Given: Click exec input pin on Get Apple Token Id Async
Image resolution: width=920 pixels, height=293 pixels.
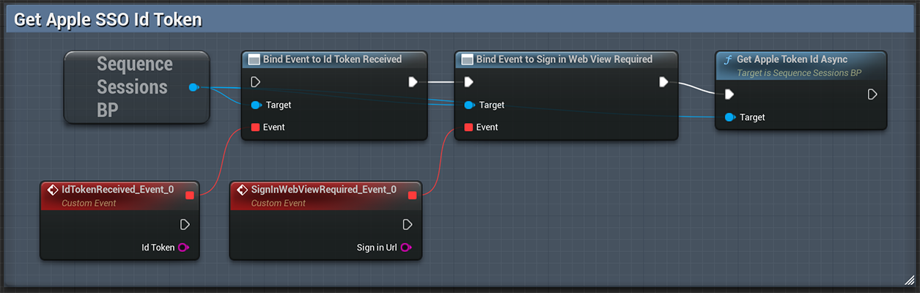Looking at the screenshot, I should pos(729,94).
